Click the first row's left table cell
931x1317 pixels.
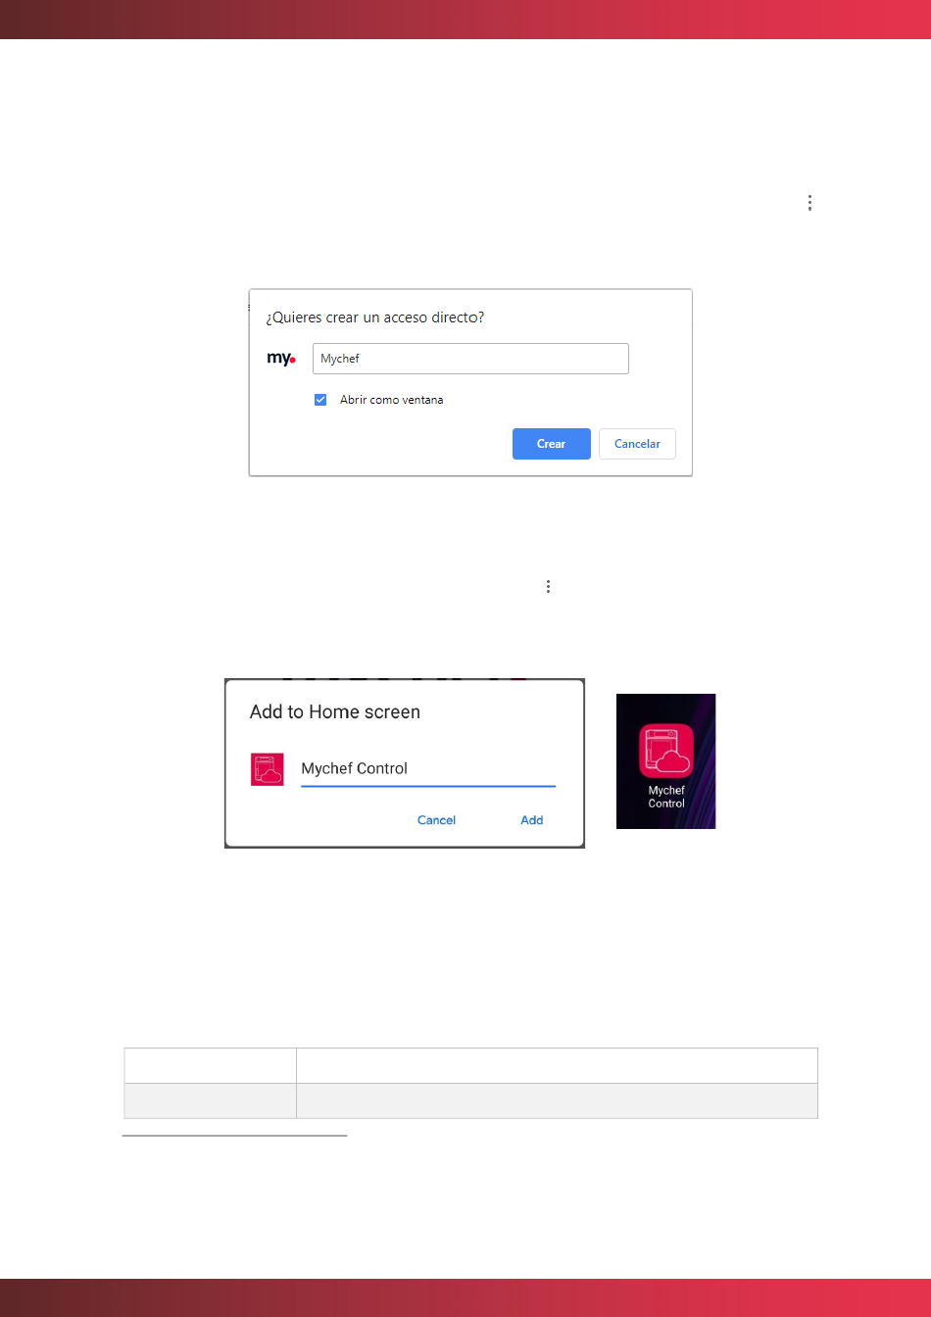[210, 1065]
